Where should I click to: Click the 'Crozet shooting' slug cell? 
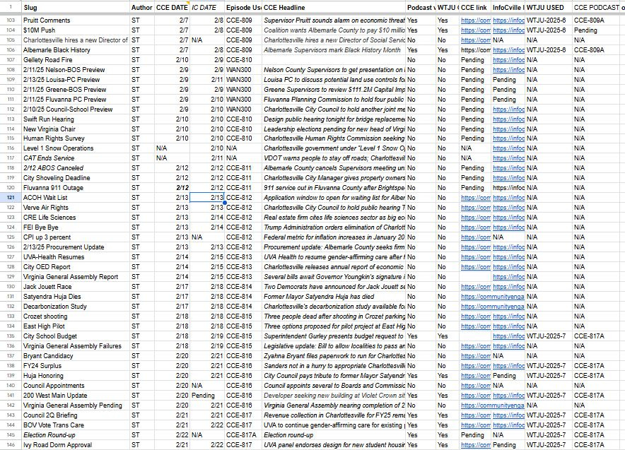point(76,316)
